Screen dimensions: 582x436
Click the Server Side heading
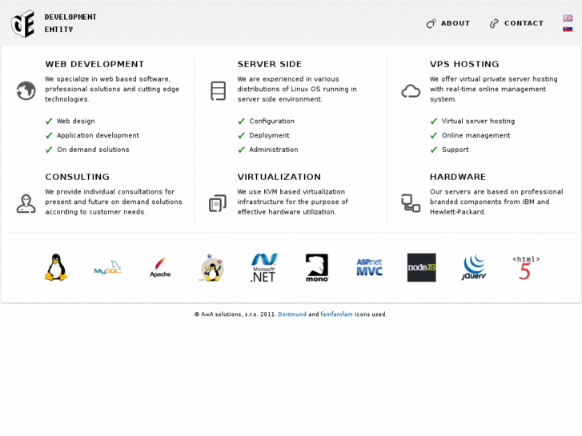coord(270,64)
